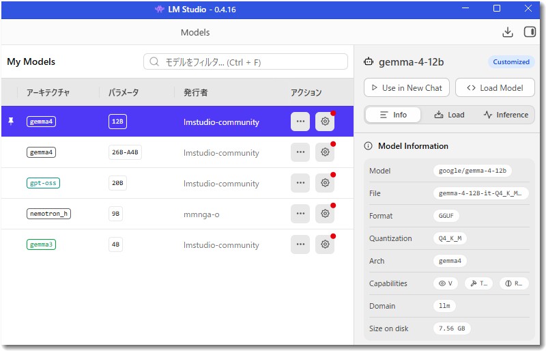546x351 pixels.
Task: Toggle the right sidebar panel icon
Action: tap(530, 31)
